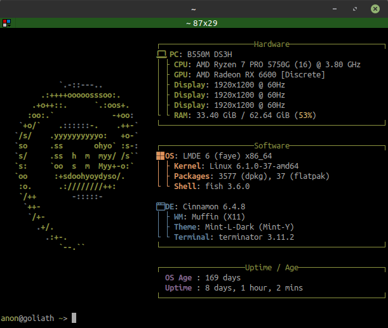Click the RAM percentage '53%'
The image size is (388, 328).
305,115
